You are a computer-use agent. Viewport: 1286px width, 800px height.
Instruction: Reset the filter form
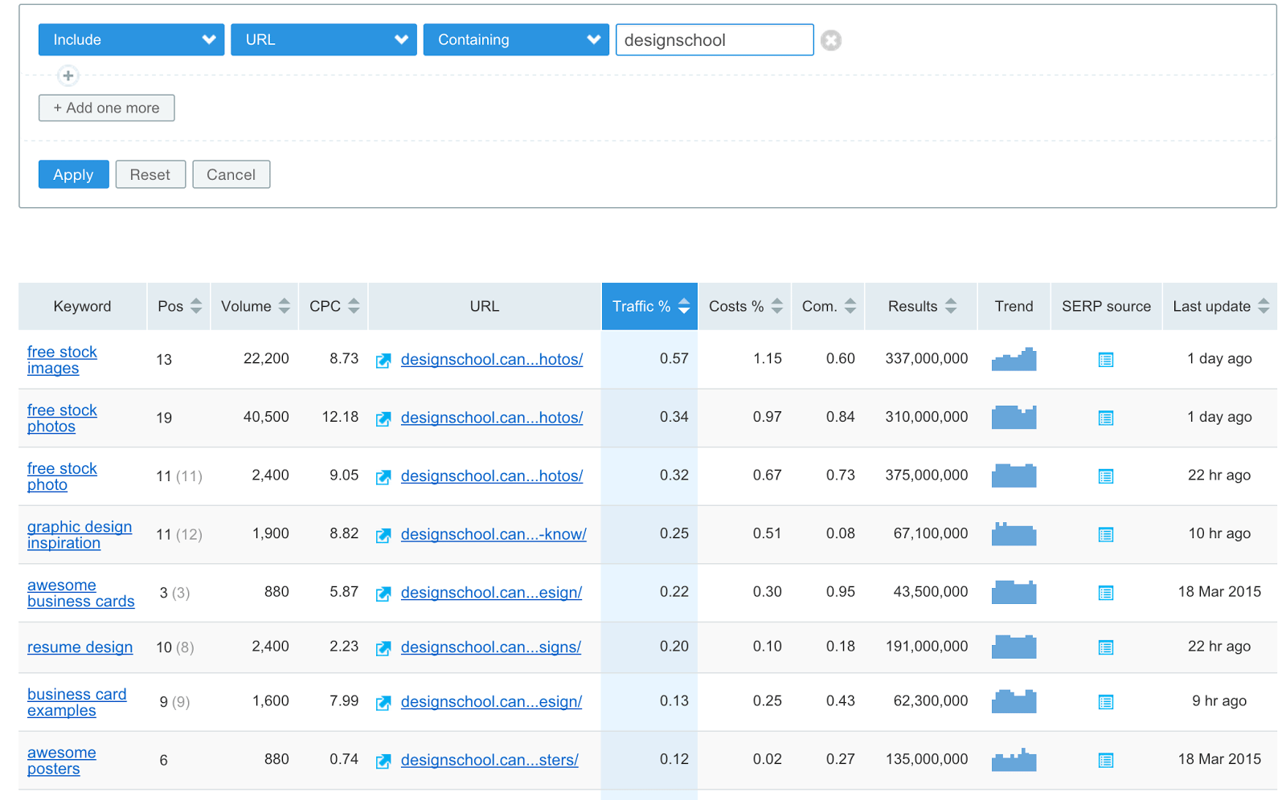coord(150,174)
